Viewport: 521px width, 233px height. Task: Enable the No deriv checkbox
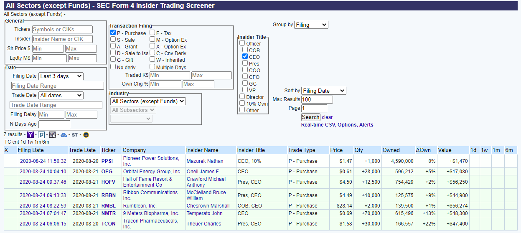tap(113, 67)
